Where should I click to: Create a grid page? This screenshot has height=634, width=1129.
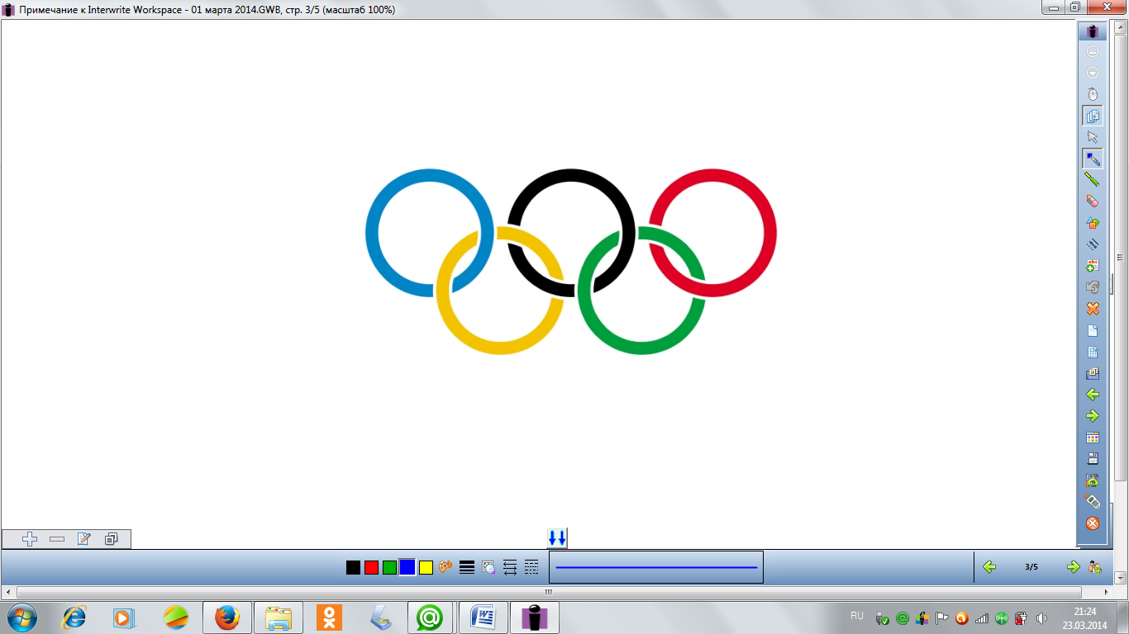pos(1093,352)
